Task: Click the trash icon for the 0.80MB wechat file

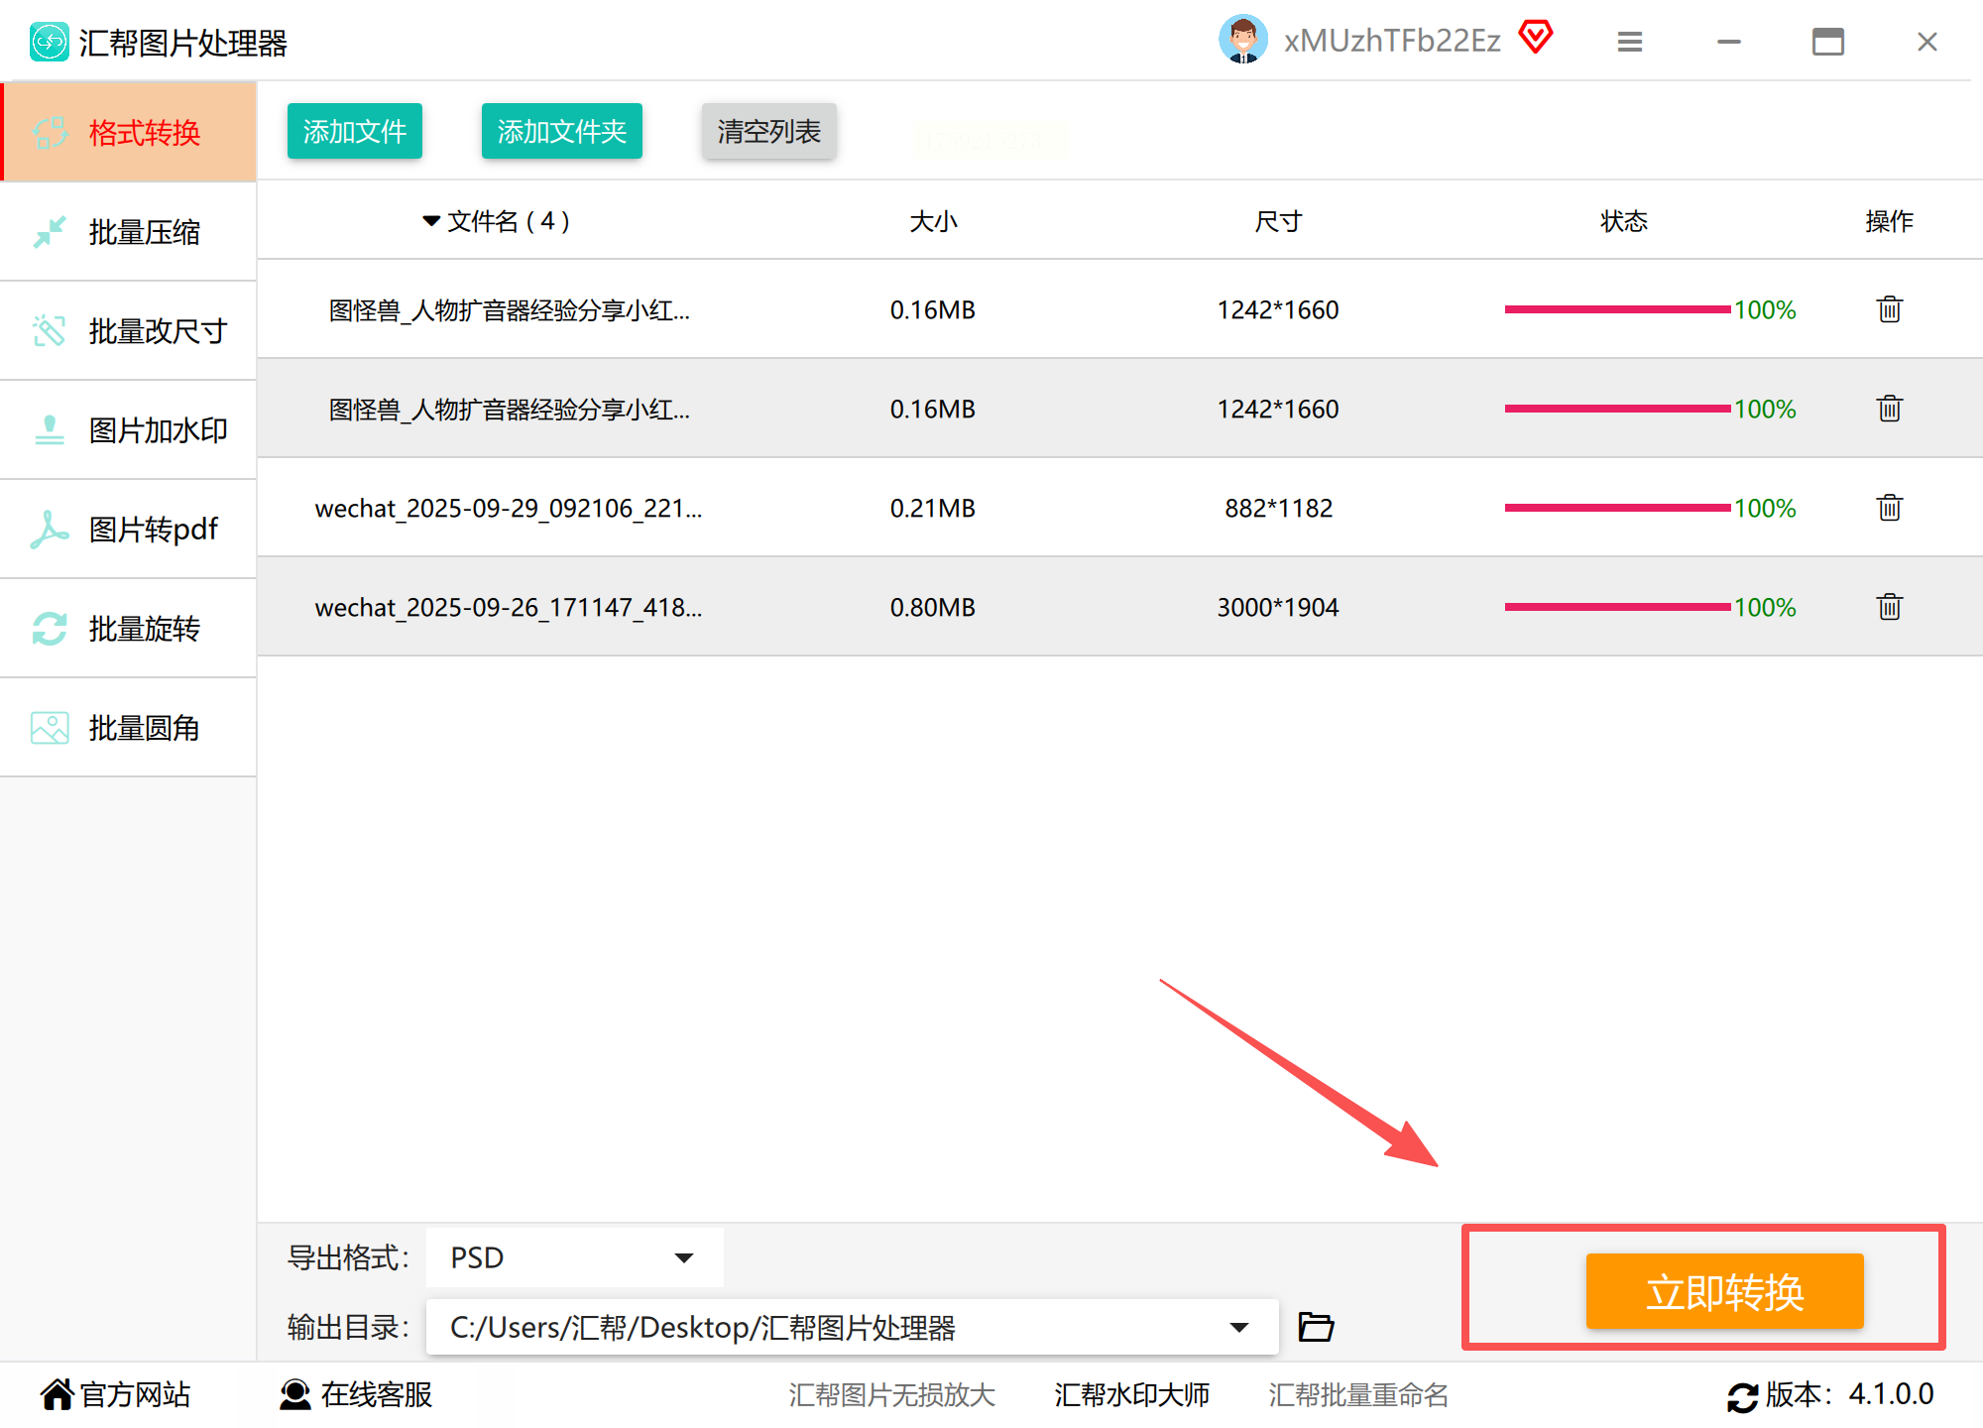Action: (x=1889, y=607)
